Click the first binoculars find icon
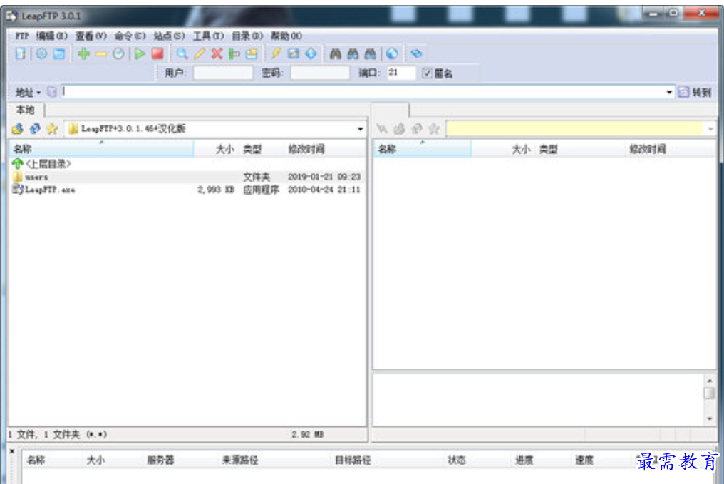The image size is (724, 484). (336, 53)
